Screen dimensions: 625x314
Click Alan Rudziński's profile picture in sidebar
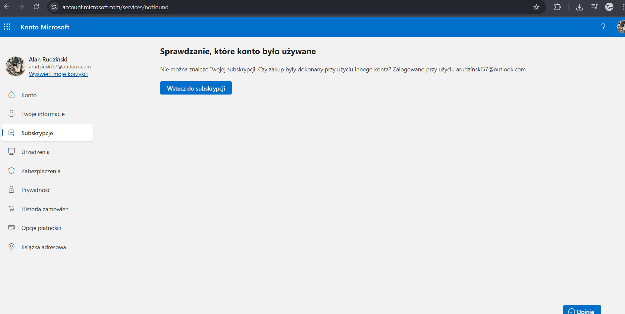click(15, 66)
